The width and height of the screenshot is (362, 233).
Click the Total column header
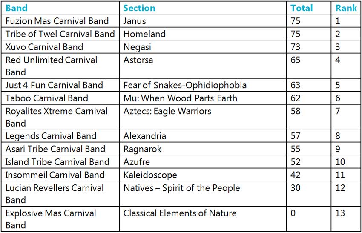(x=302, y=8)
